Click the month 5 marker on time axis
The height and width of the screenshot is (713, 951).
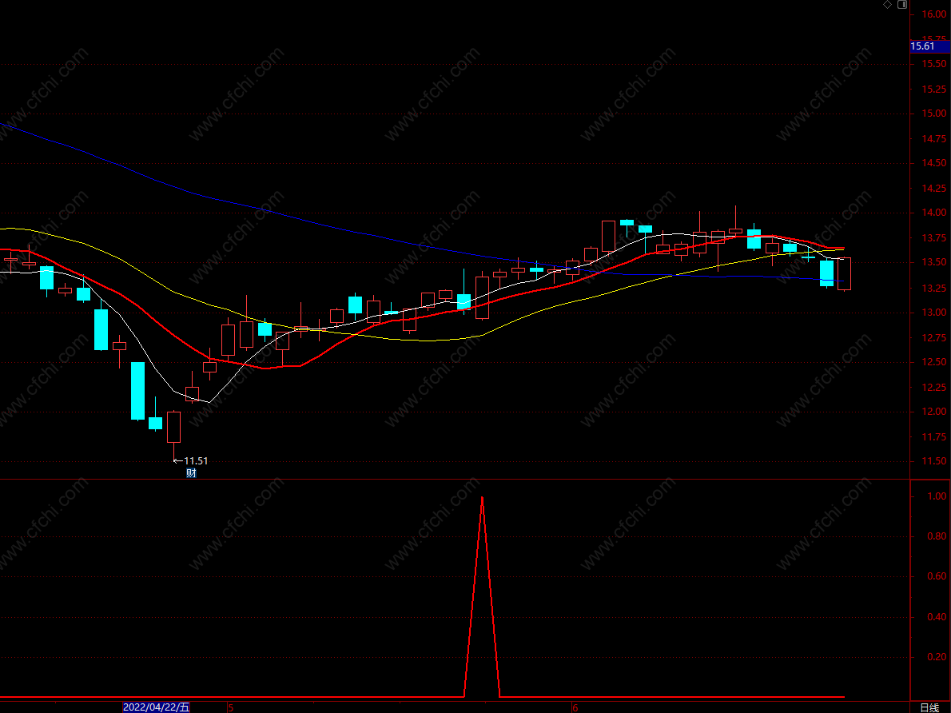230,707
